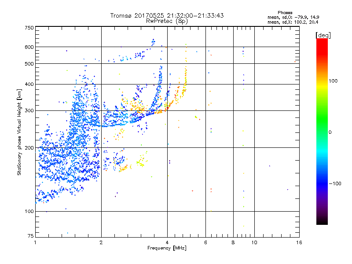Click the x-axis tick label "8"
Screen dimensions: 352x264
pos(233,242)
